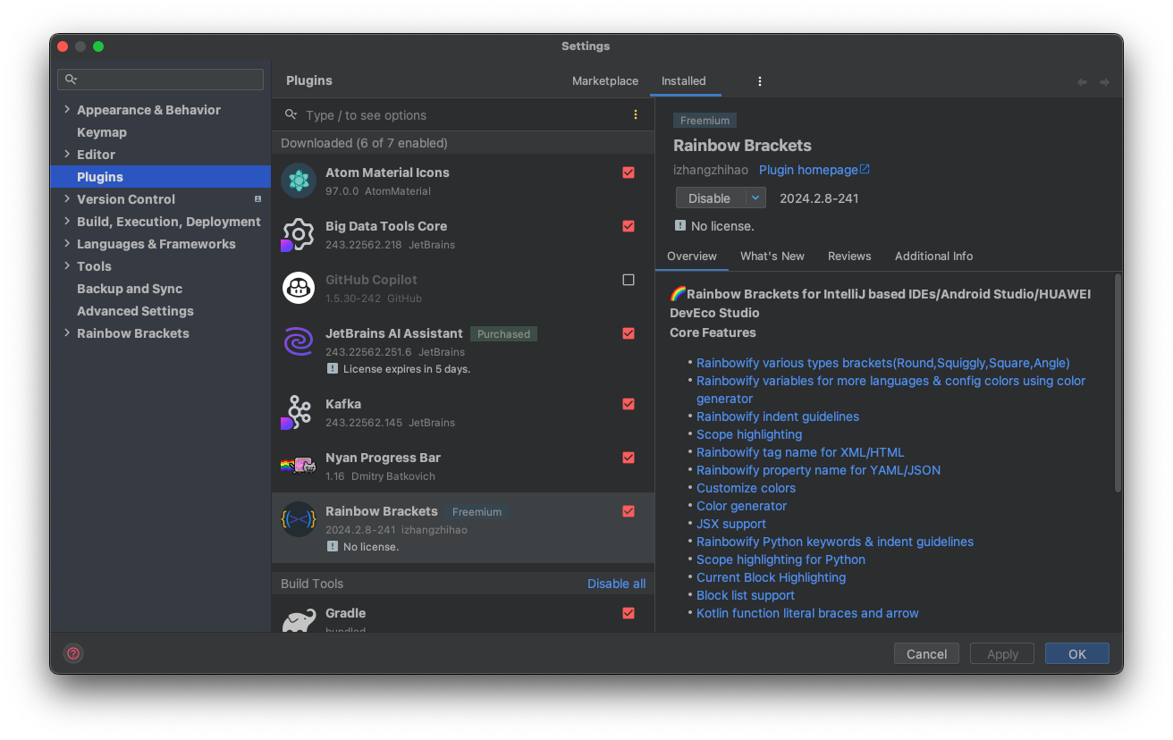Focus the plugin search input field
Viewport: 1173px width, 740px height.
(465, 115)
